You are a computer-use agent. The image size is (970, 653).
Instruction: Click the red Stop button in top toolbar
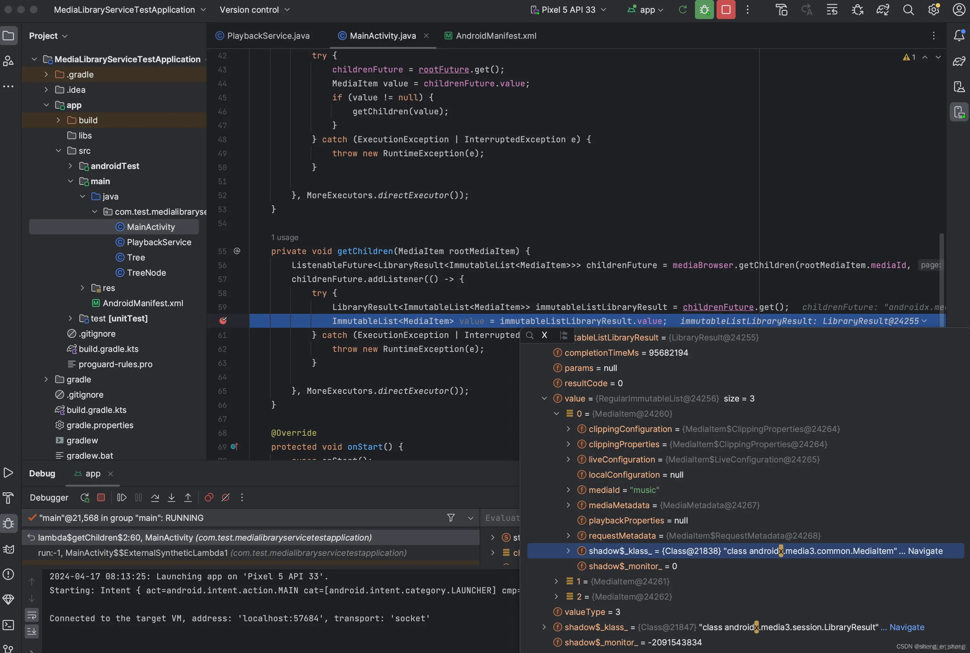click(726, 10)
